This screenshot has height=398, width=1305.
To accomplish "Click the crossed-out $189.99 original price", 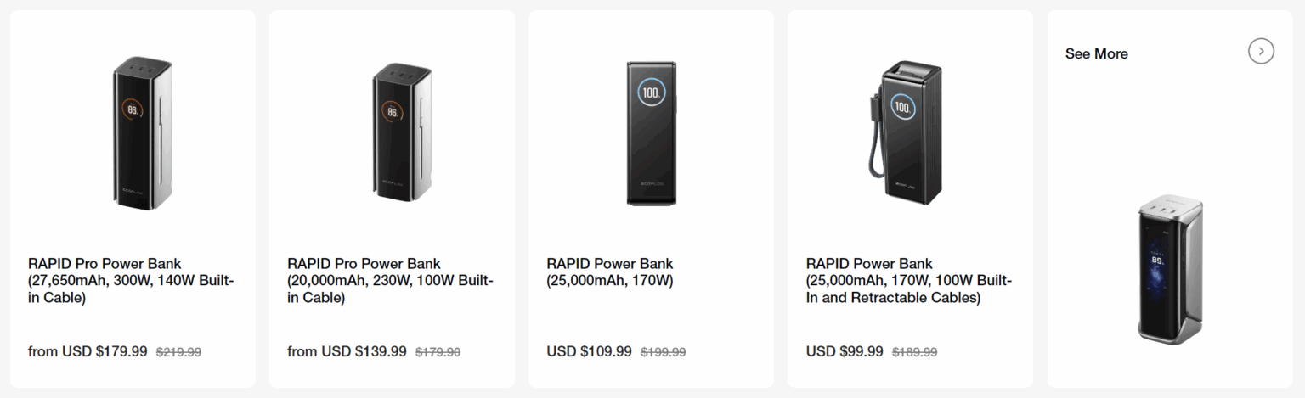I will pyautogui.click(x=914, y=352).
